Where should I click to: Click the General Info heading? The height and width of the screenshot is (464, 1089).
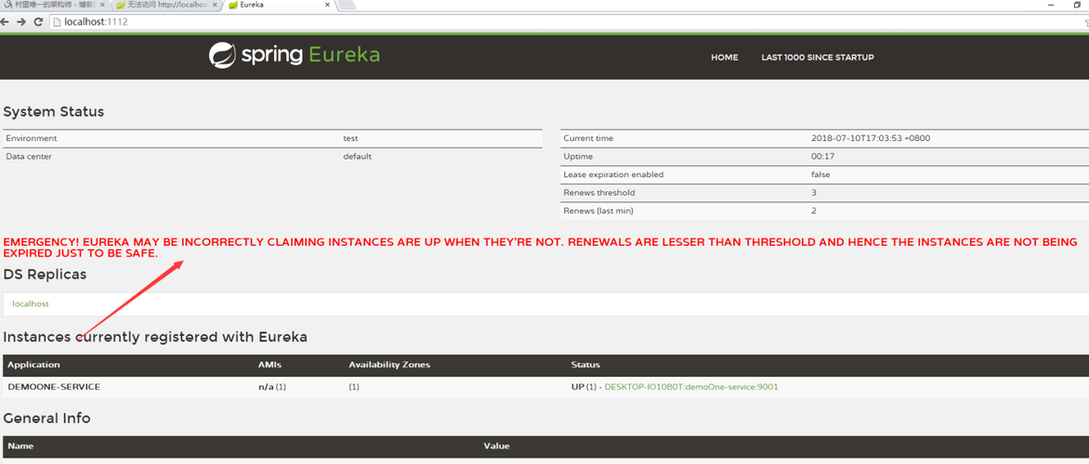(46, 419)
